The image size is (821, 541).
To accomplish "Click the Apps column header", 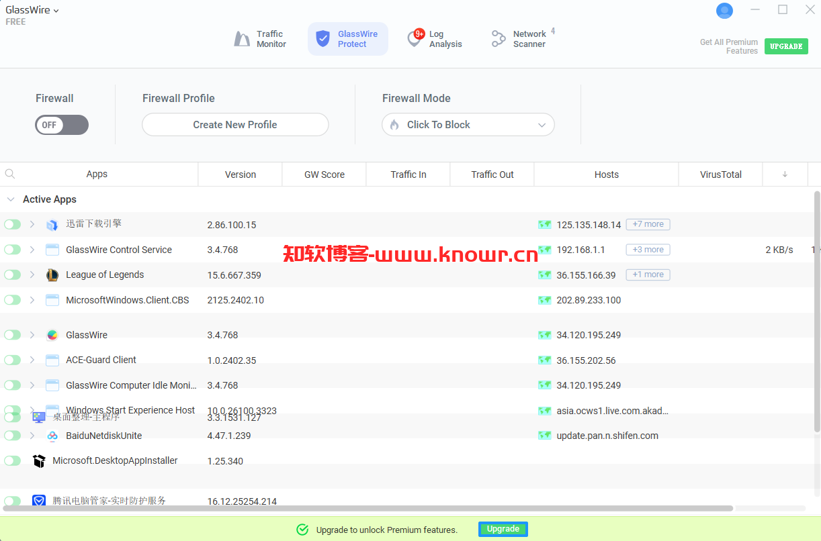I will [97, 175].
